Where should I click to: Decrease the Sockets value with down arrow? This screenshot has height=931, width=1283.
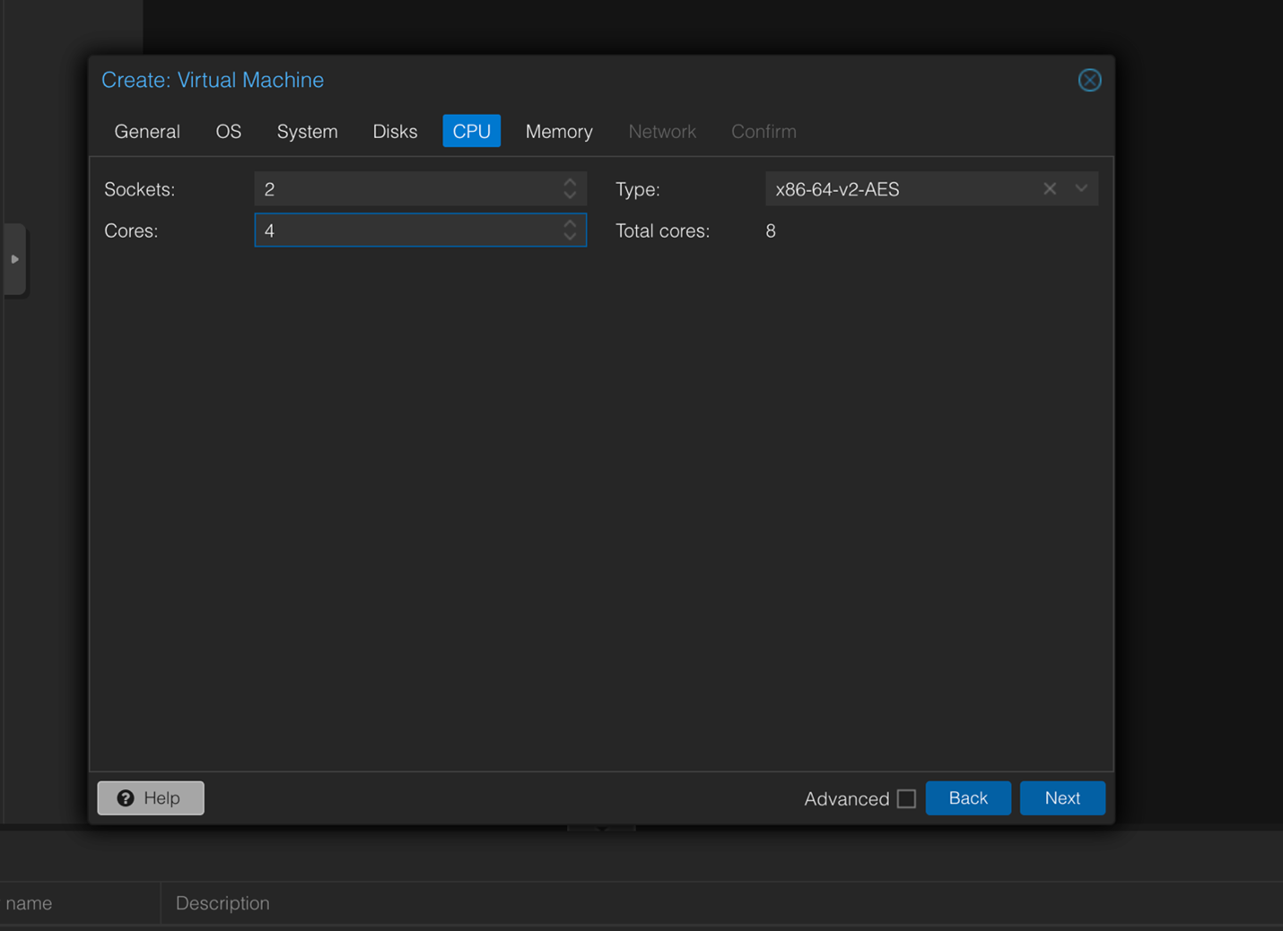(570, 196)
